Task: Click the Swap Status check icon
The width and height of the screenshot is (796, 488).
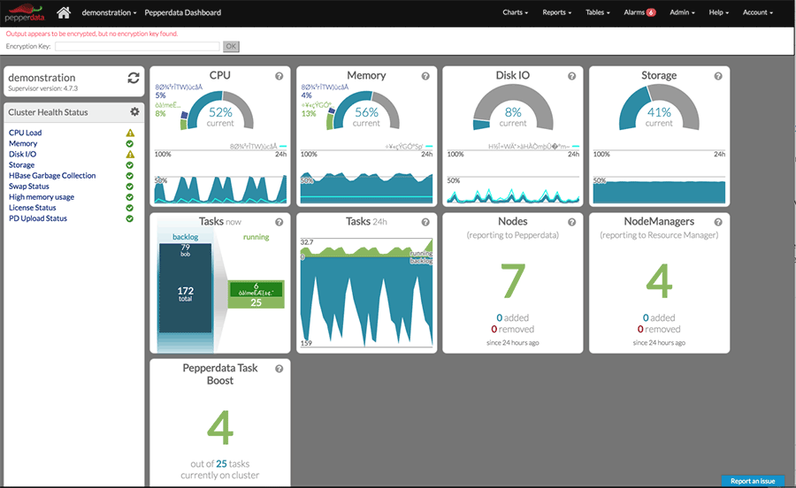Action: pyautogui.click(x=130, y=187)
